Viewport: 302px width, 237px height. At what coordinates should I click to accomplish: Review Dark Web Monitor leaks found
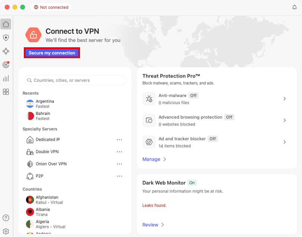click(151, 225)
